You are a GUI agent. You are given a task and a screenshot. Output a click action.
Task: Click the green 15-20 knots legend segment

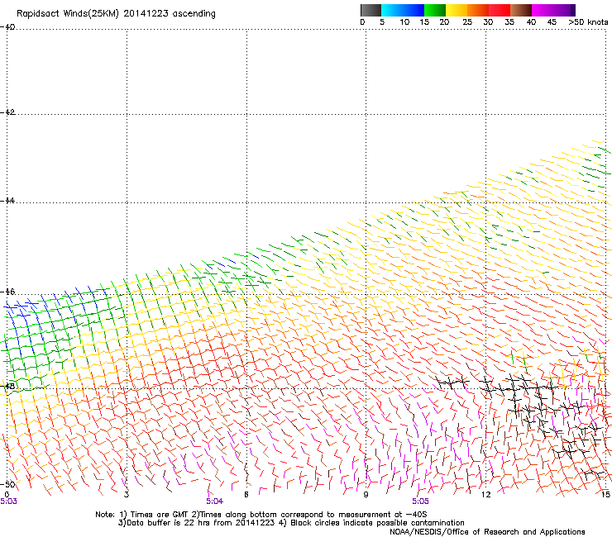[435, 10]
